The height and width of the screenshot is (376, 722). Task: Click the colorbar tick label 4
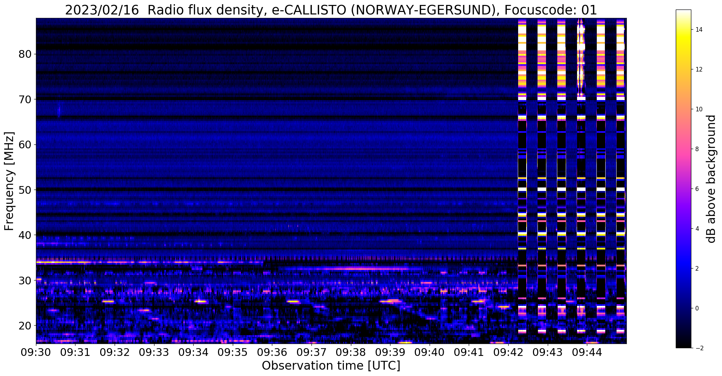(x=697, y=229)
